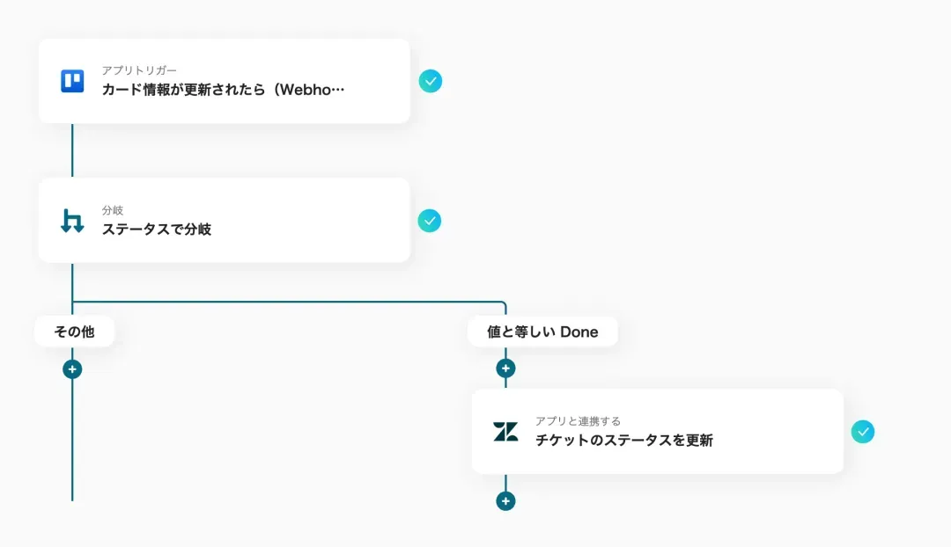Image resolution: width=951 pixels, height=547 pixels.
Task: Click checkmark beside ステータスで分岐 card
Action: [x=430, y=221]
